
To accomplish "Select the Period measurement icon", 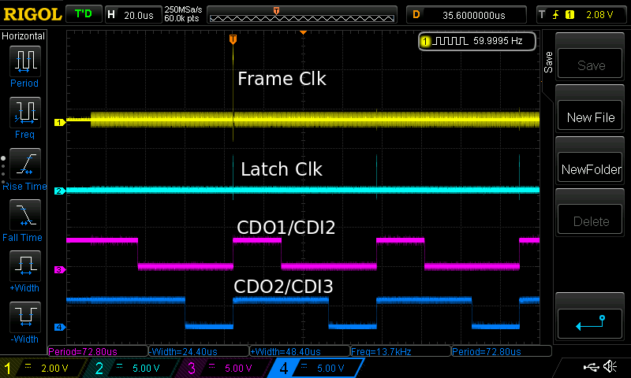I will click(x=25, y=61).
